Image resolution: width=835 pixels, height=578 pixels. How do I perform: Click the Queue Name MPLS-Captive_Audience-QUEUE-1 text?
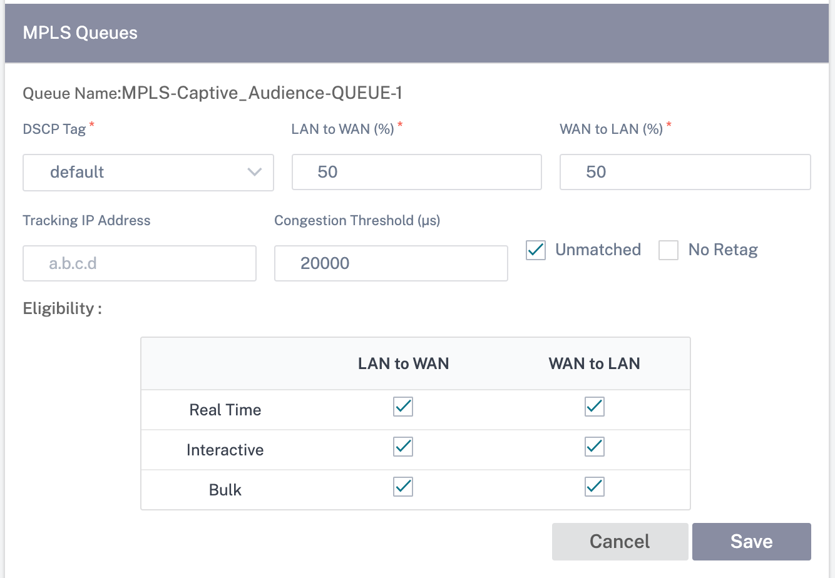(x=213, y=93)
